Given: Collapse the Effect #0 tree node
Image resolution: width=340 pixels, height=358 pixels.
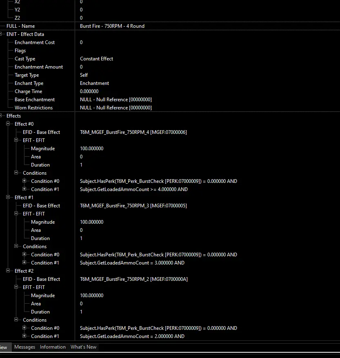Looking at the screenshot, I should [x=8, y=124].
